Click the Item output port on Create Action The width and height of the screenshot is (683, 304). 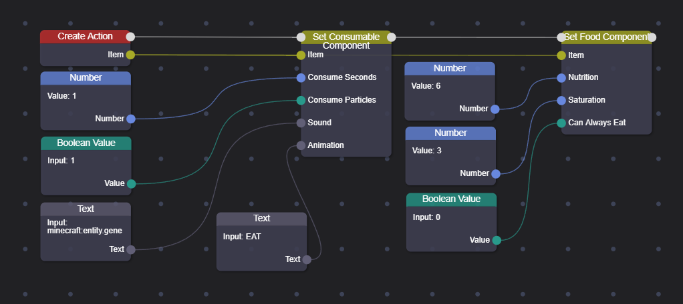click(x=131, y=55)
